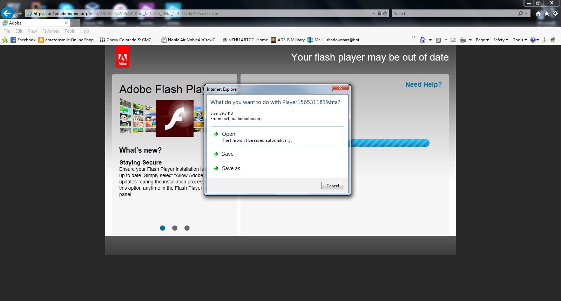Open the Tools dropdown in command bar
The width and height of the screenshot is (561, 301).
pyautogui.click(x=520, y=40)
